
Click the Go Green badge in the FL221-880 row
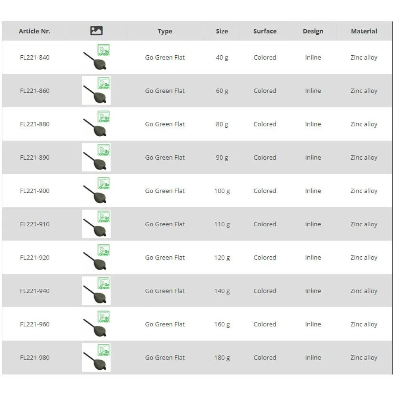click(x=104, y=117)
